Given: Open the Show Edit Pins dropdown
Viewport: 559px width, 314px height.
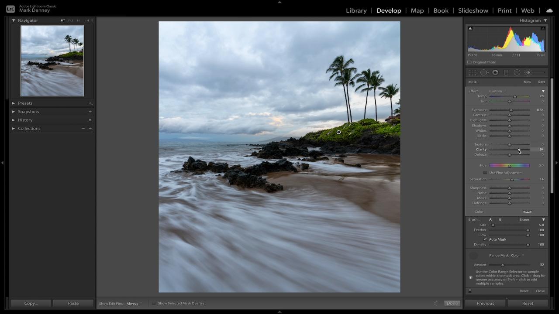Looking at the screenshot, I should (x=134, y=304).
